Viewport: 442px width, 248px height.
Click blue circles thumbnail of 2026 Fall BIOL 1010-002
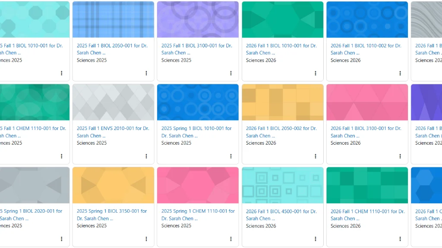point(367,19)
